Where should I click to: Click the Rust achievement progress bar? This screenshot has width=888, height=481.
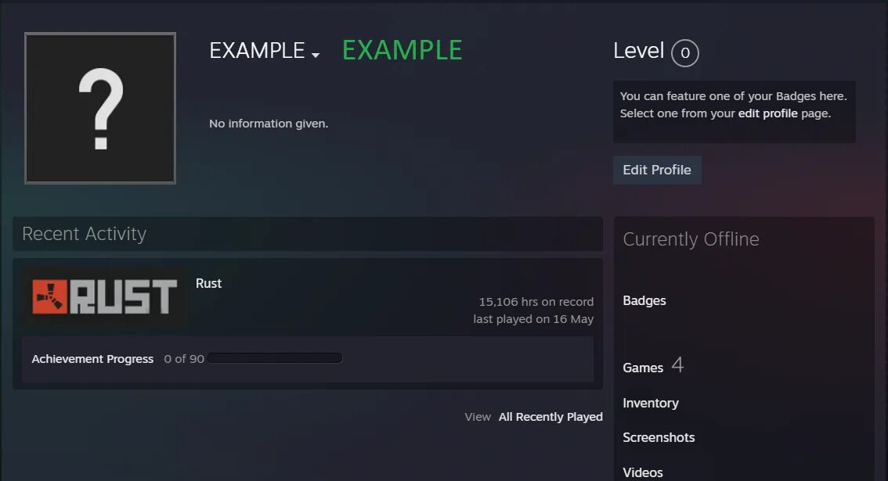(x=275, y=358)
